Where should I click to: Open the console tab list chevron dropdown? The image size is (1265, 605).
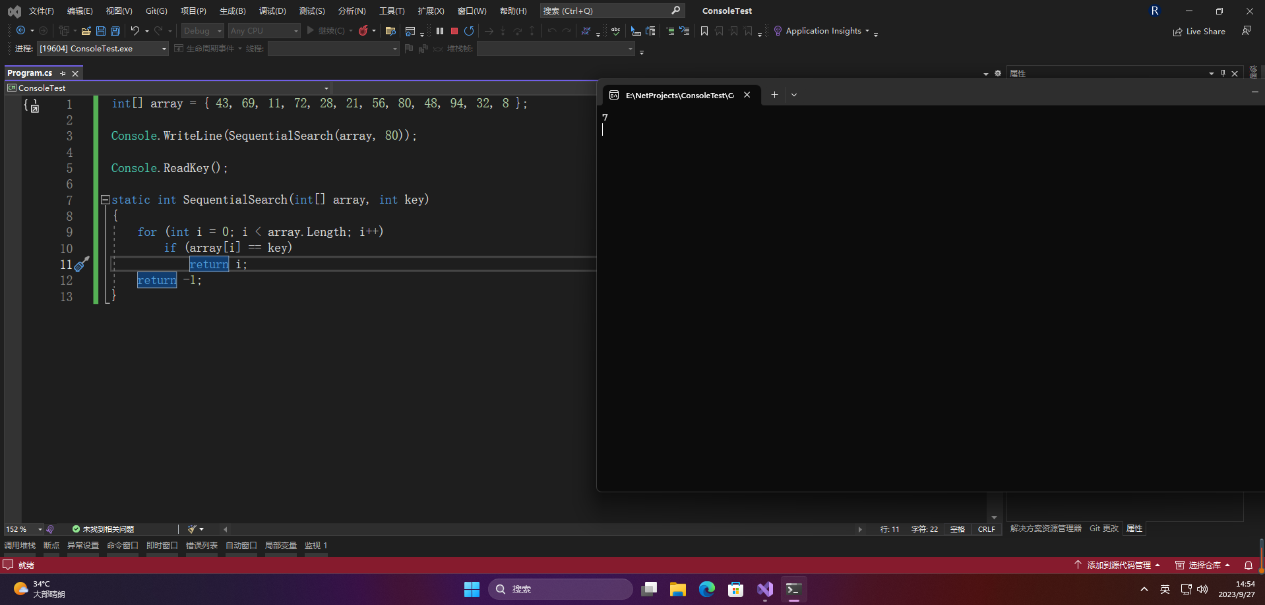click(x=794, y=95)
